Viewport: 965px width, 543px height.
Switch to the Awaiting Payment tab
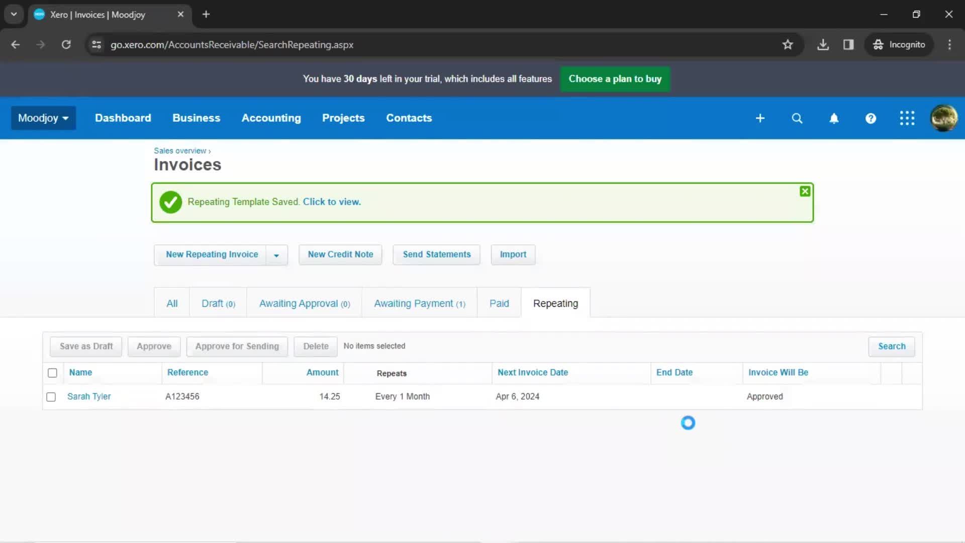click(x=420, y=303)
